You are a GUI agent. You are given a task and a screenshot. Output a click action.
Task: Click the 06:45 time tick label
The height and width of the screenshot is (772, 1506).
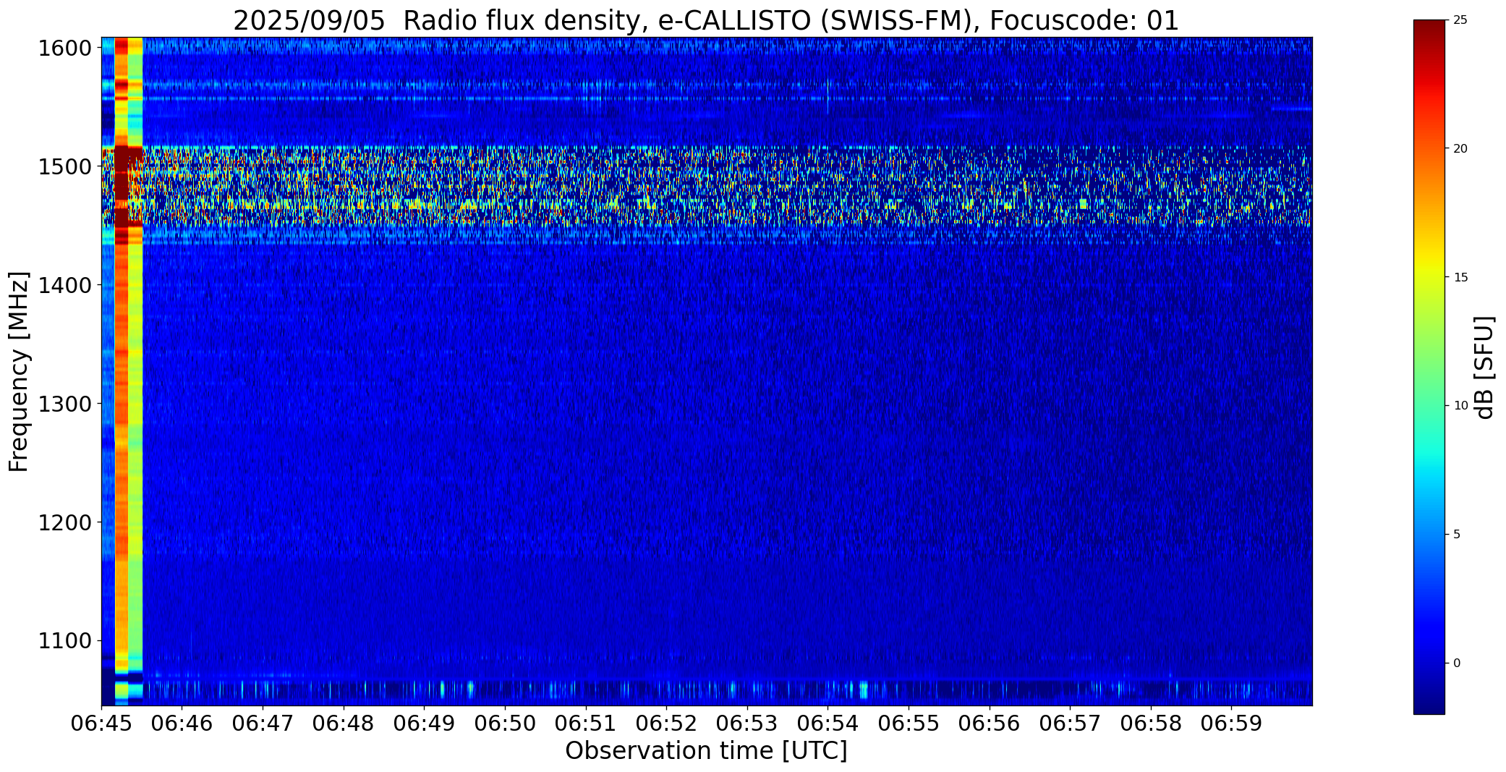(x=101, y=723)
